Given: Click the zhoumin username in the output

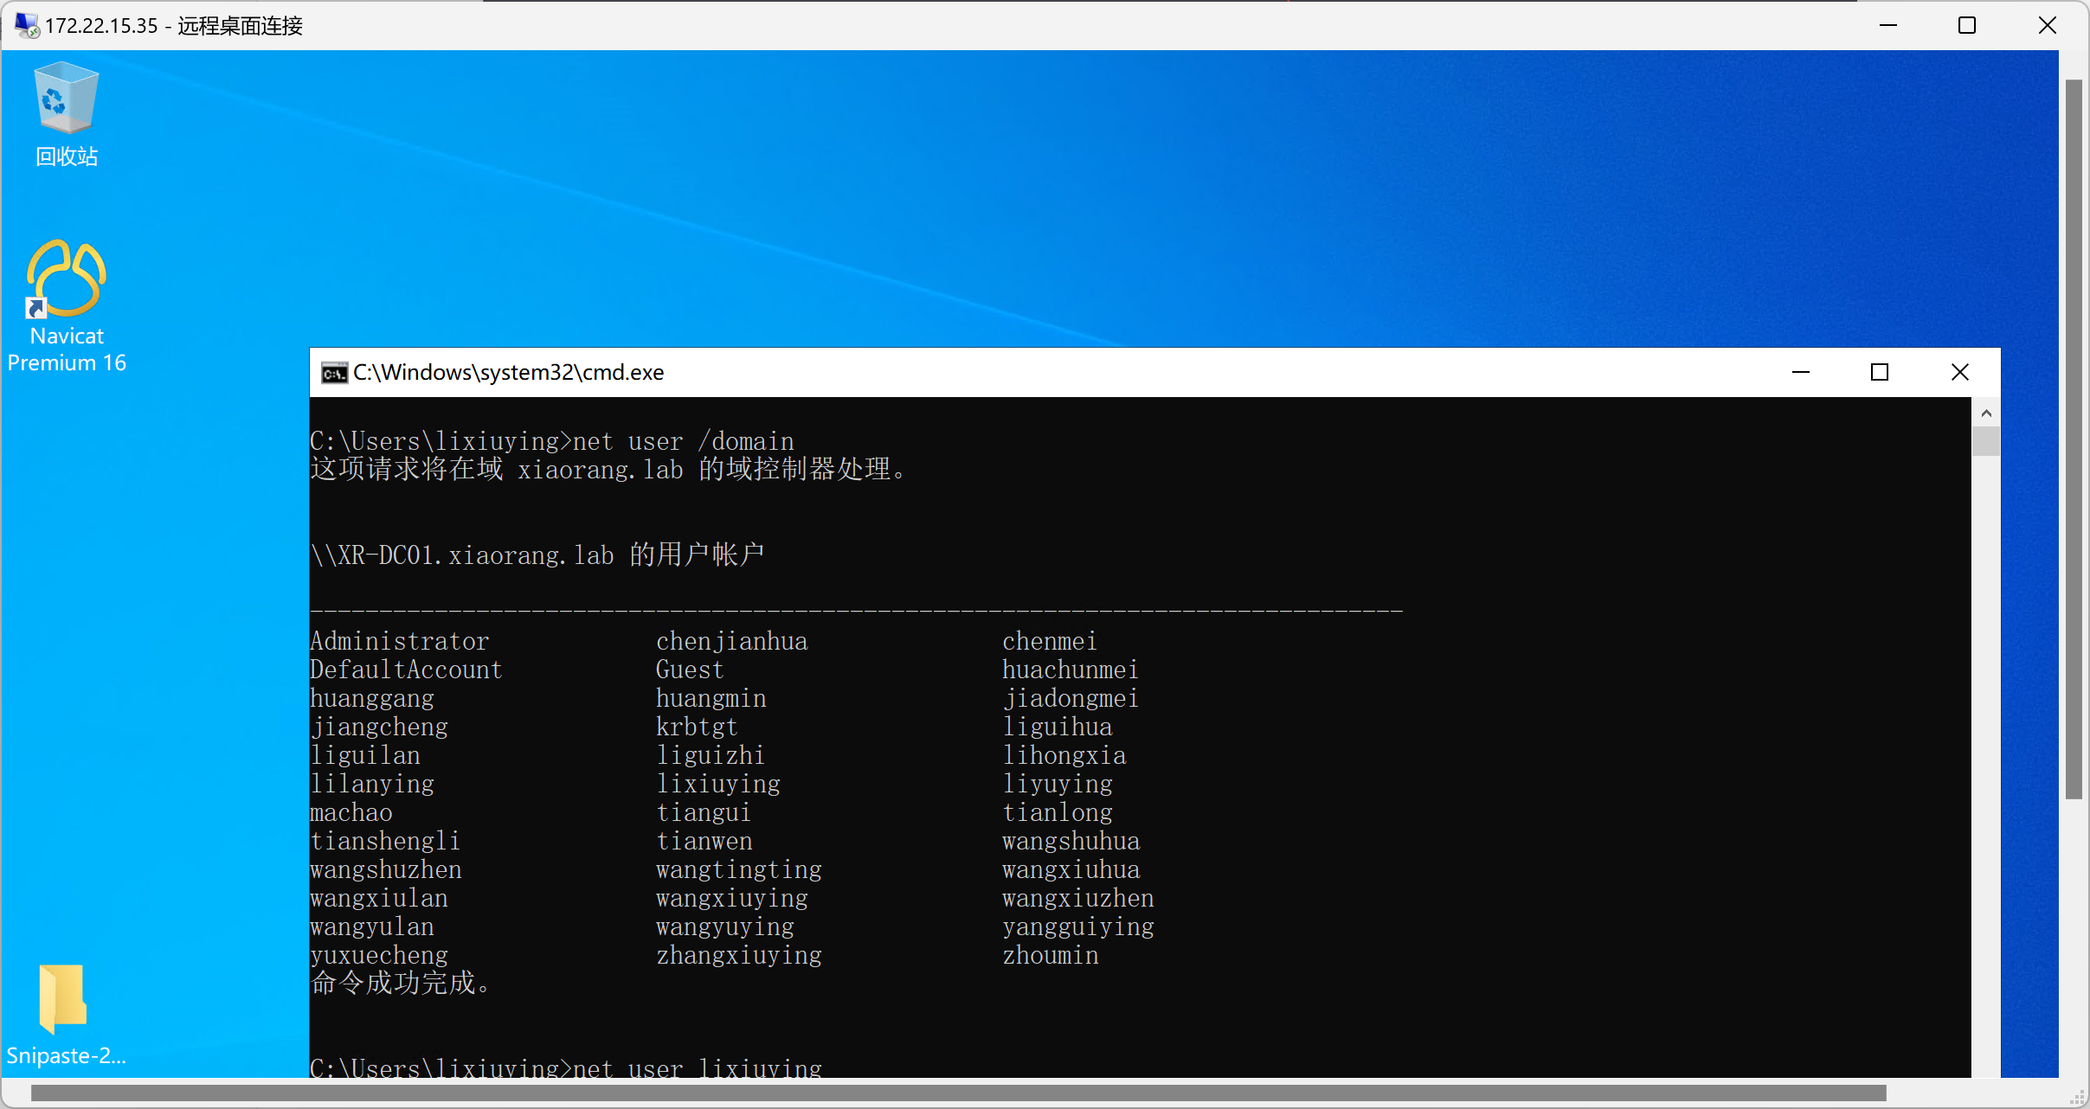Looking at the screenshot, I should point(1050,955).
